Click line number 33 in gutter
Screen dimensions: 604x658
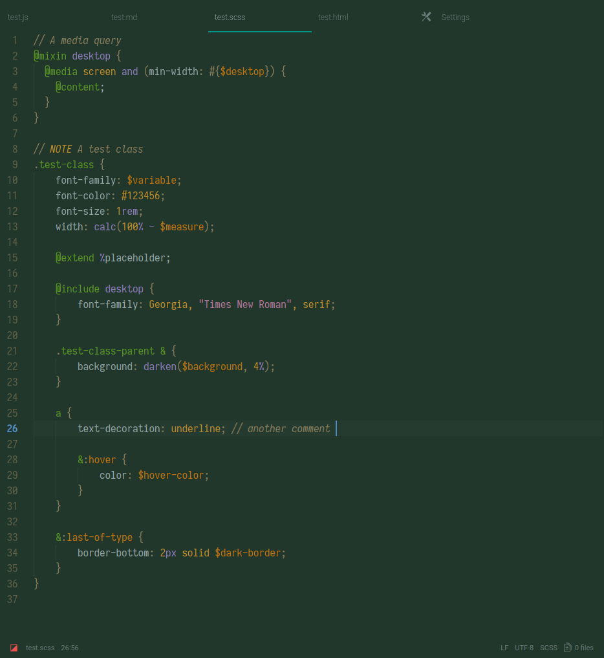click(x=12, y=538)
